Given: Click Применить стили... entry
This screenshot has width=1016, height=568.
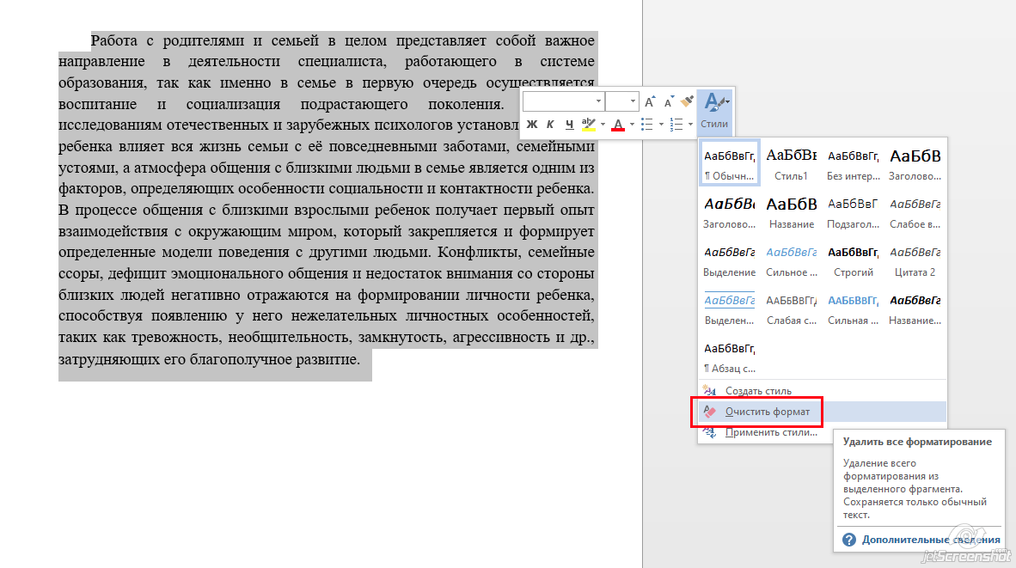Looking at the screenshot, I should (x=771, y=432).
